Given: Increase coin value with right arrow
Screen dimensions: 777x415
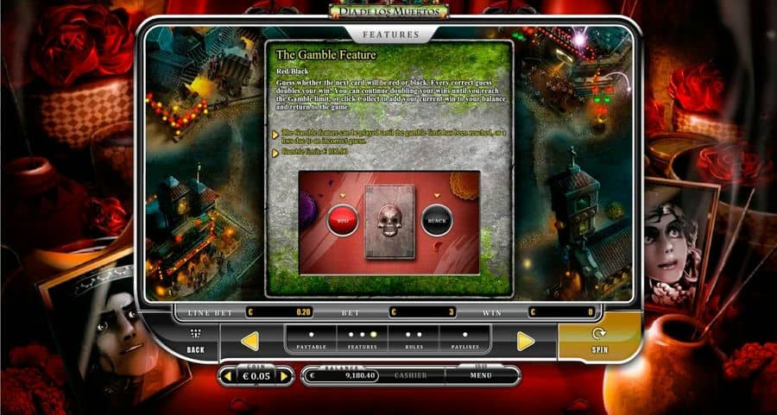Looking at the screenshot, I should [284, 376].
